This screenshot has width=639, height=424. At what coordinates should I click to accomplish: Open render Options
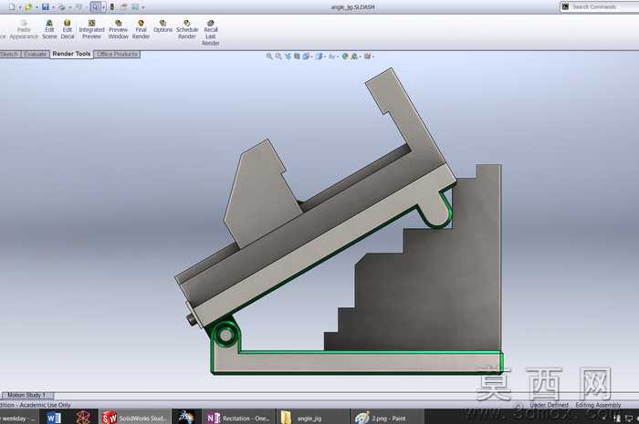coord(162,26)
